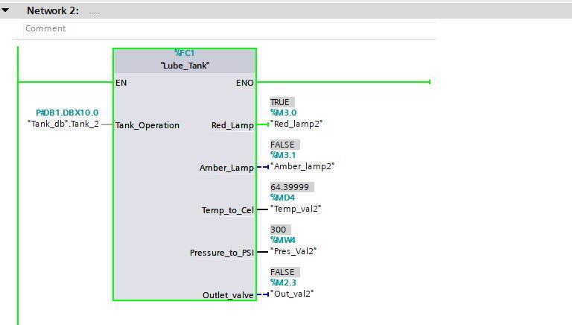Select the Pressure_to_PSI output pin

pyautogui.click(x=222, y=253)
